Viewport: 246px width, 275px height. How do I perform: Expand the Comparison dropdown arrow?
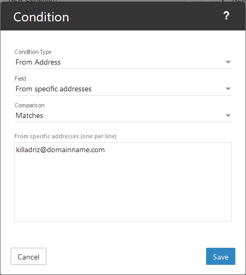pos(228,115)
